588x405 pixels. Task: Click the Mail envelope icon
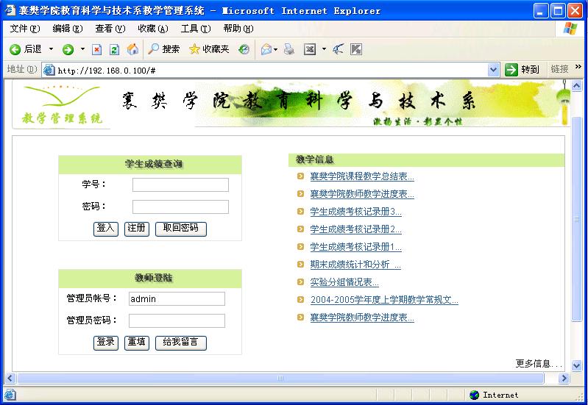[266, 49]
